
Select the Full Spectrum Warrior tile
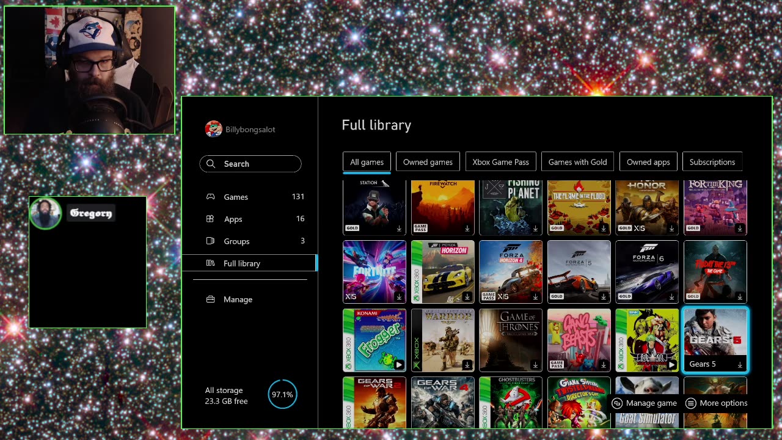[x=443, y=340]
